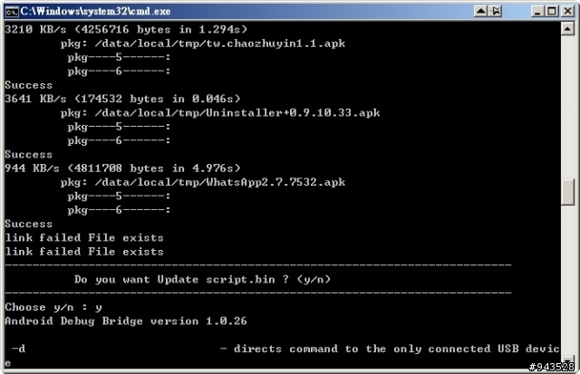
Task: Click the scrollbar down arrow
Action: click(x=567, y=360)
